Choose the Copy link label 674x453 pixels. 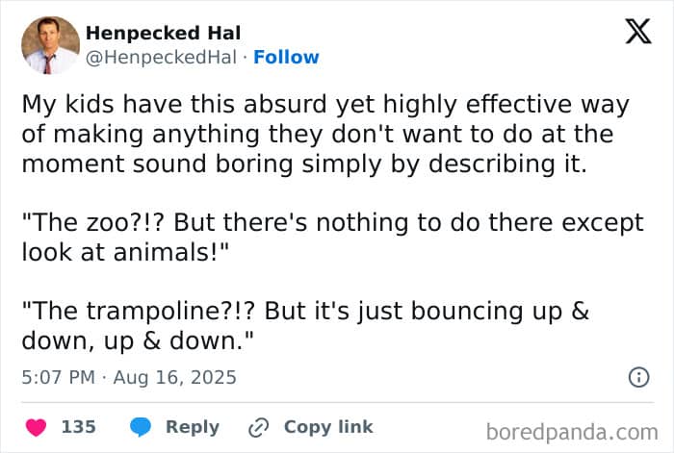328,427
